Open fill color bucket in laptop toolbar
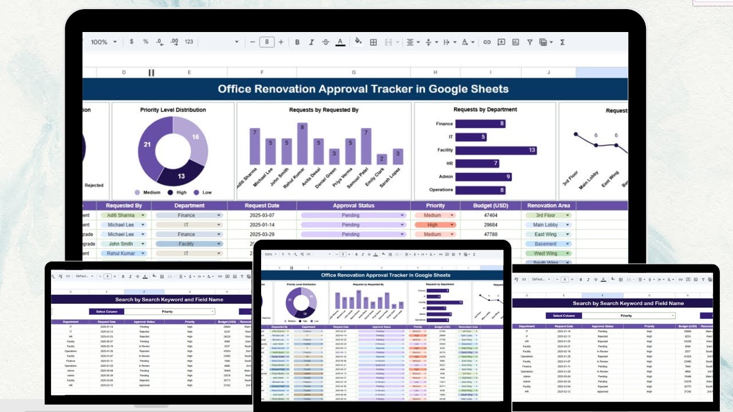Screen dimensions: 733x412 click(x=358, y=42)
